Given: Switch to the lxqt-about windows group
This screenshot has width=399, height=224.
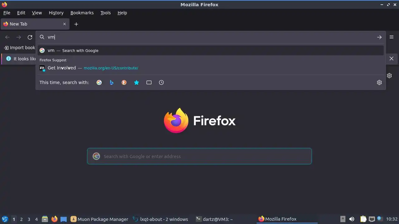Looking at the screenshot, I should click(x=161, y=219).
